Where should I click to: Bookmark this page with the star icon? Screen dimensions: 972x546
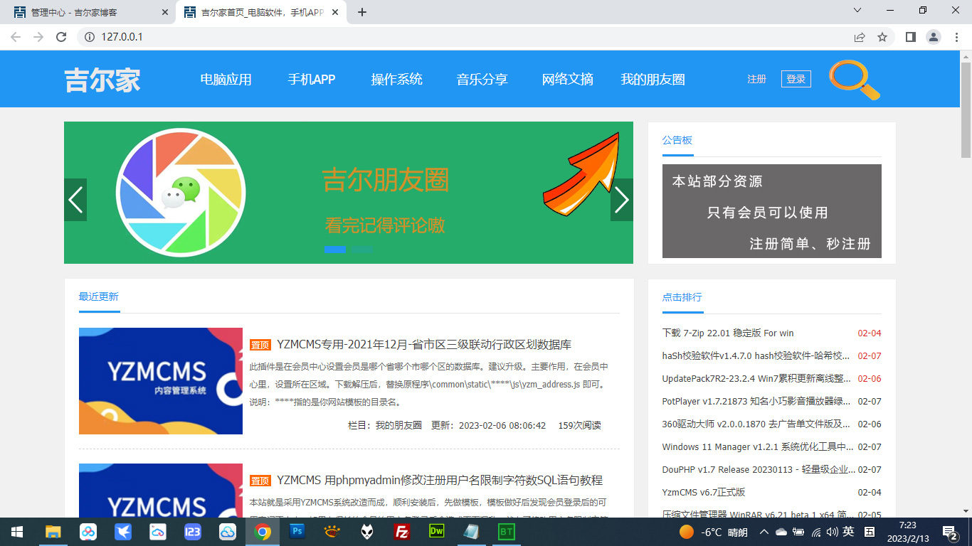(882, 37)
